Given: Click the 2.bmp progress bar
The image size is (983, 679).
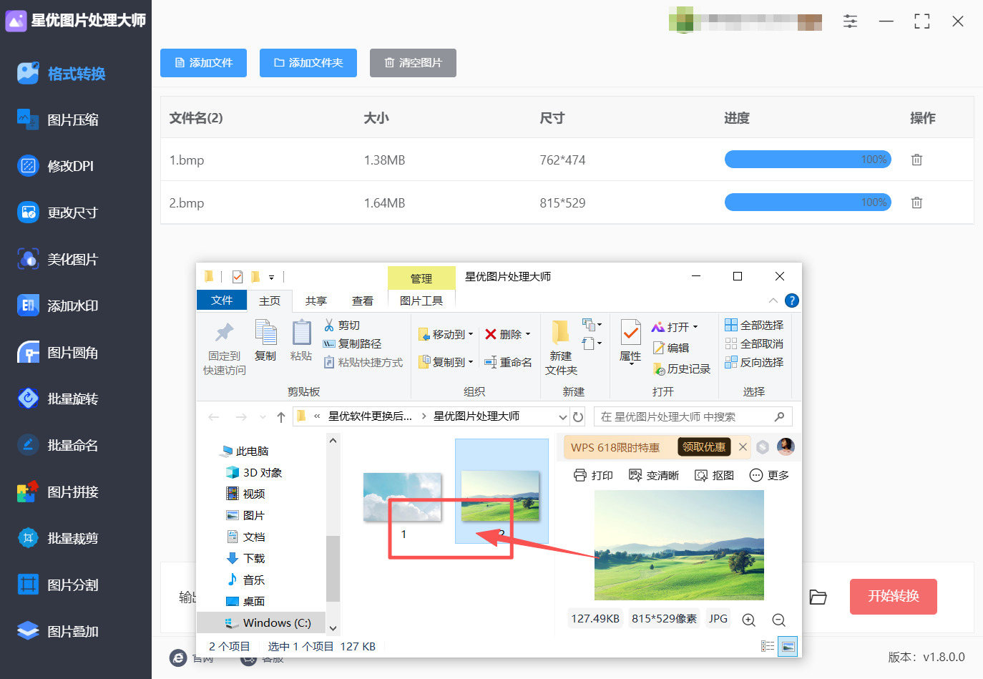Looking at the screenshot, I should tap(808, 202).
